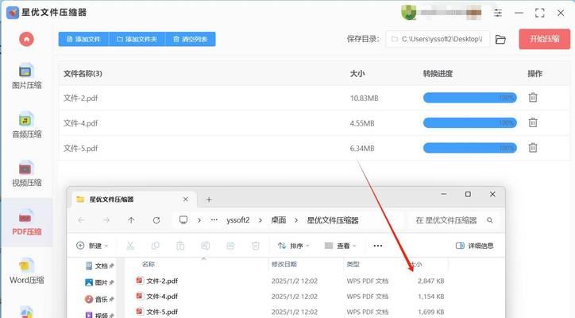Close the Explorer tab 星优文件压缩器
Screen dimensions: 575x318
coord(186,200)
